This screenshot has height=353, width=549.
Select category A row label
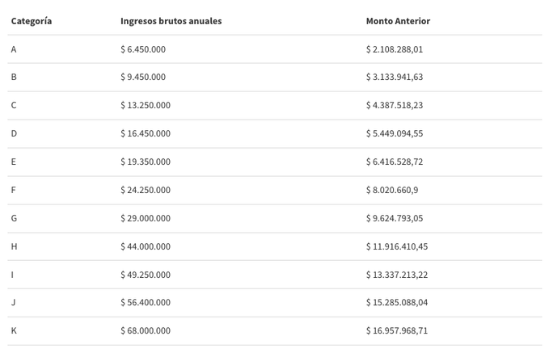pos(14,49)
